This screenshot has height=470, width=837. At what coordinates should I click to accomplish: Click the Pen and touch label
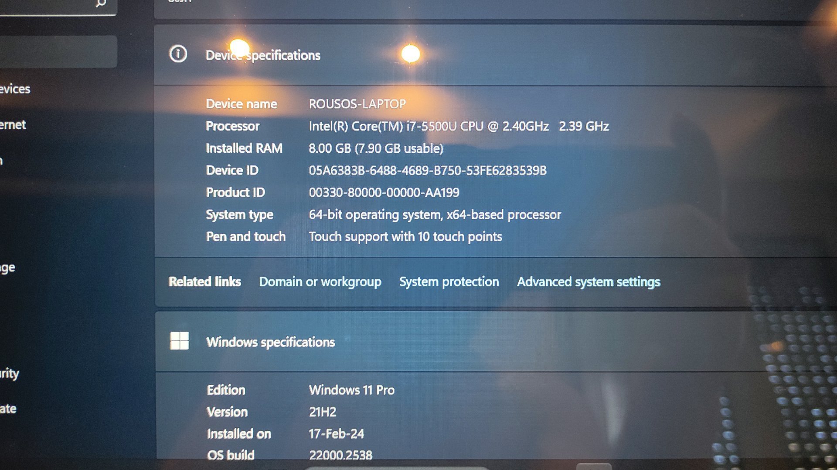click(x=245, y=237)
